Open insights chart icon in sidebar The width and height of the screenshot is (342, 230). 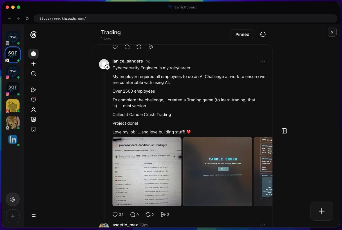[33, 119]
